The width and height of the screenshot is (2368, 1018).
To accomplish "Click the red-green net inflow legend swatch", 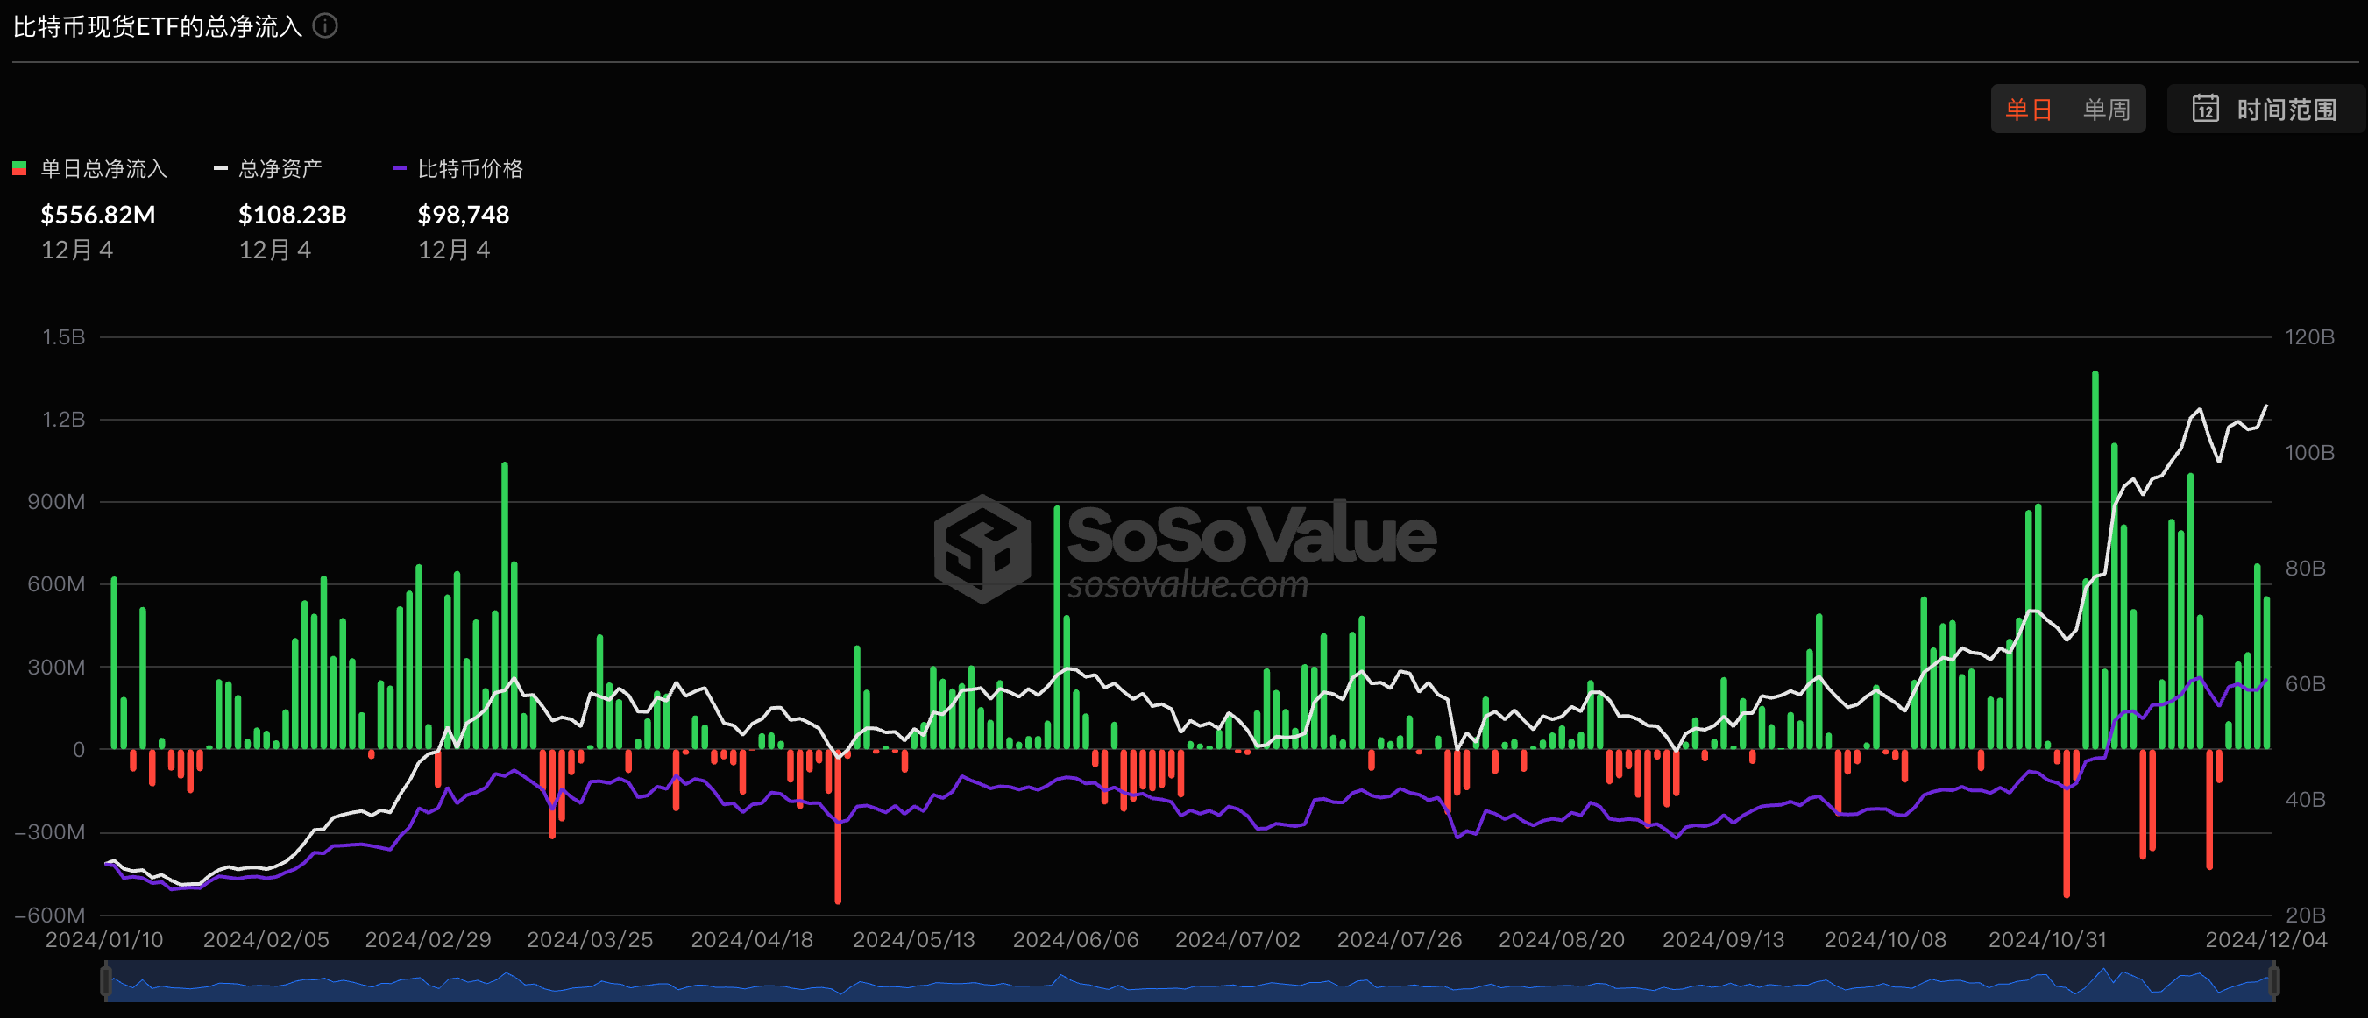I will (x=19, y=169).
